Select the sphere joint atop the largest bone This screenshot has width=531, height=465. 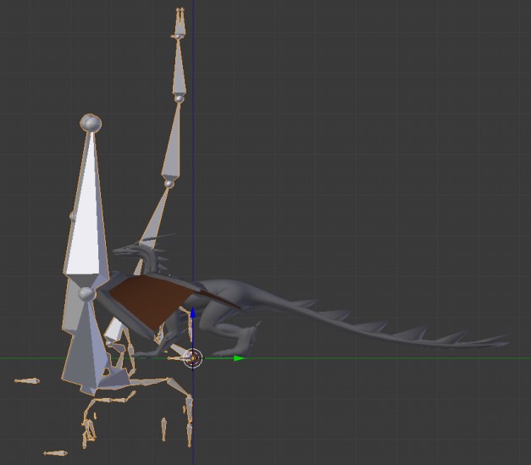[x=90, y=124]
